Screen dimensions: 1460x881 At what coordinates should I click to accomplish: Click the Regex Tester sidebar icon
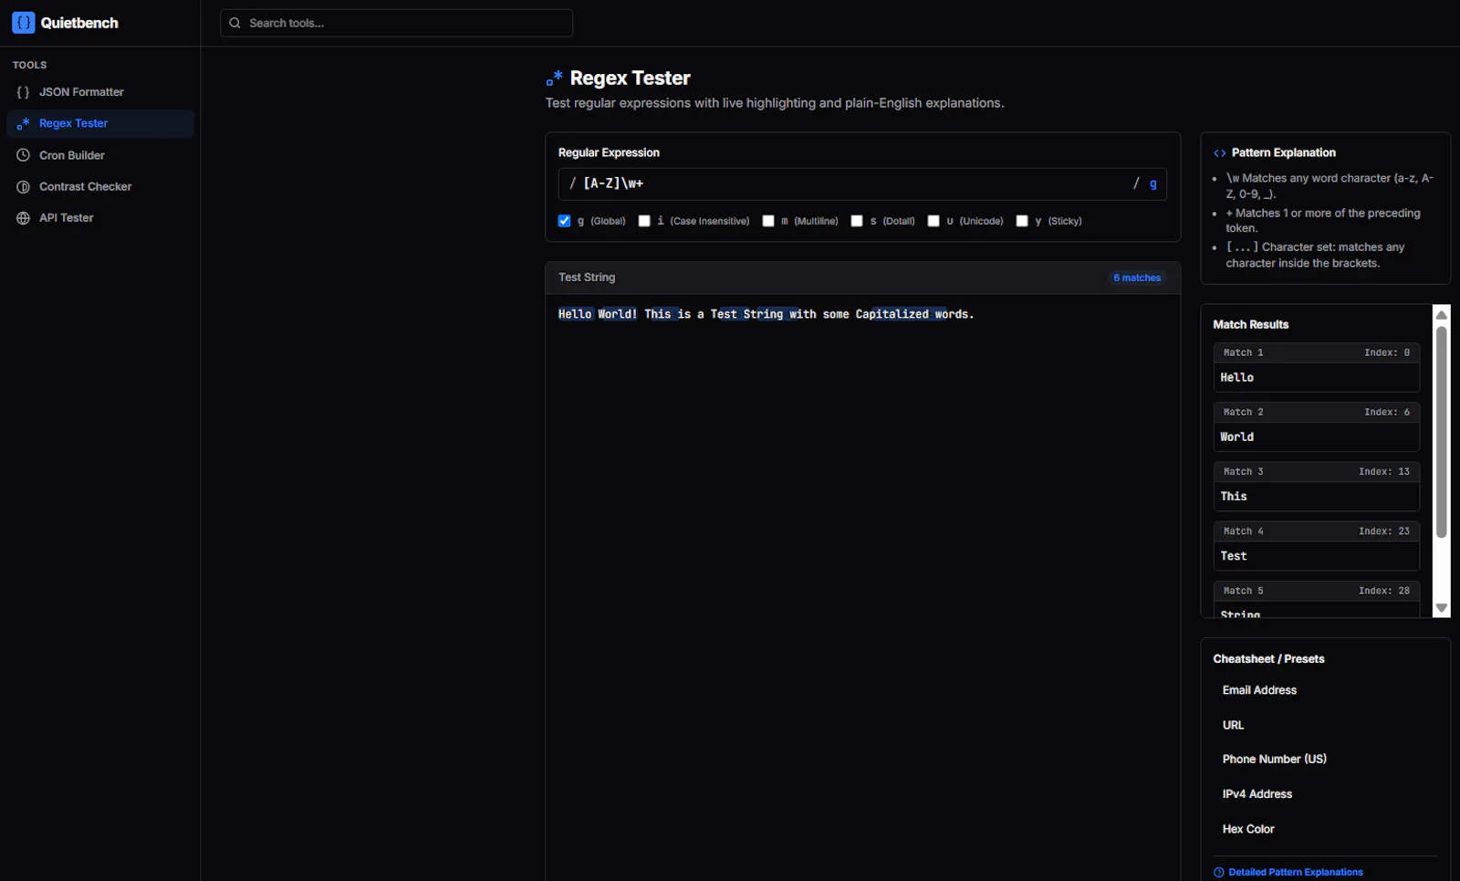(23, 123)
